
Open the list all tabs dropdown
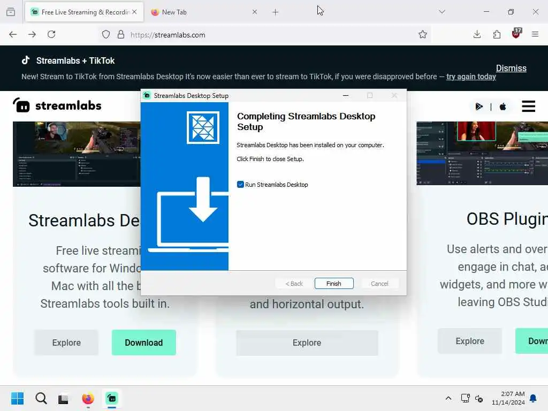[x=442, y=12]
